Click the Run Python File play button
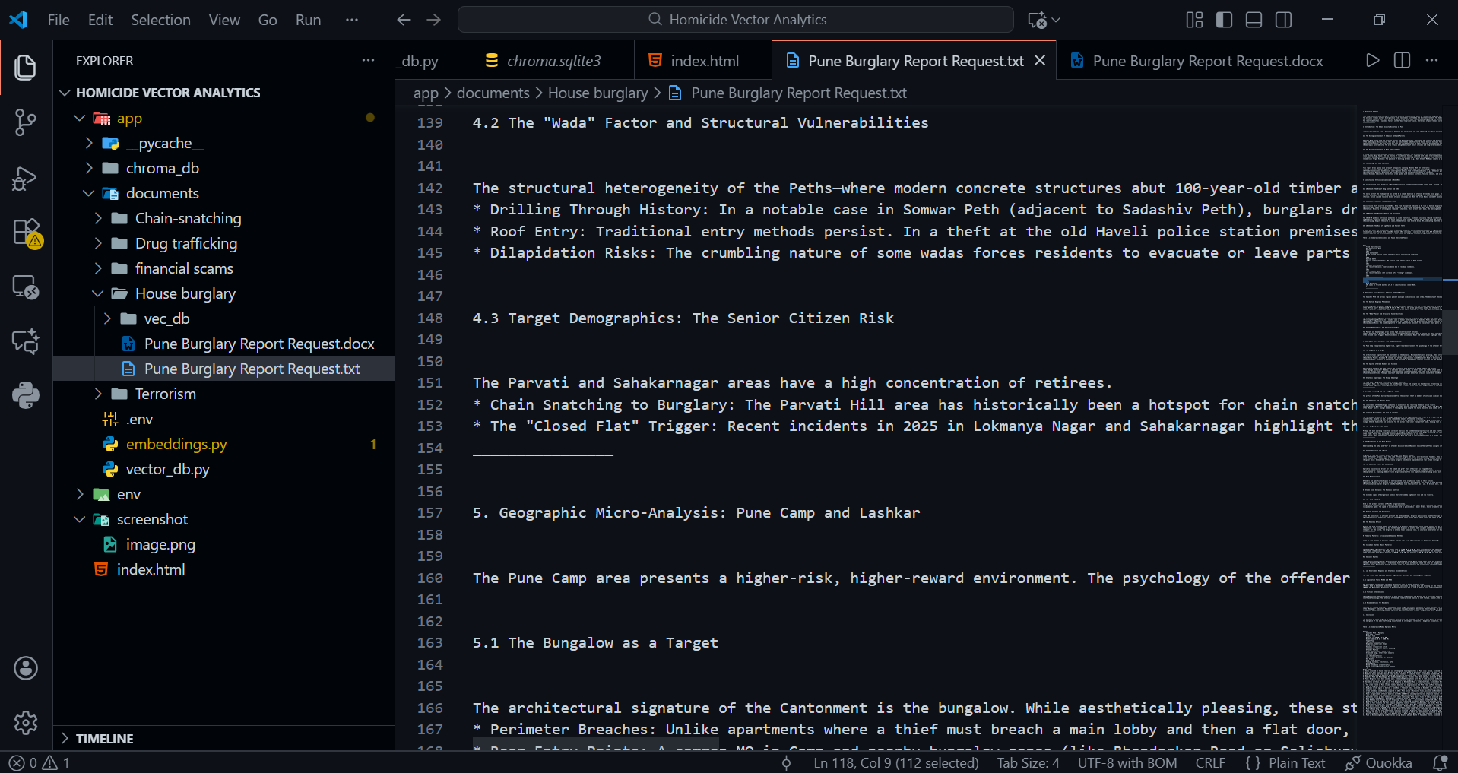The width and height of the screenshot is (1458, 773). click(x=1373, y=60)
